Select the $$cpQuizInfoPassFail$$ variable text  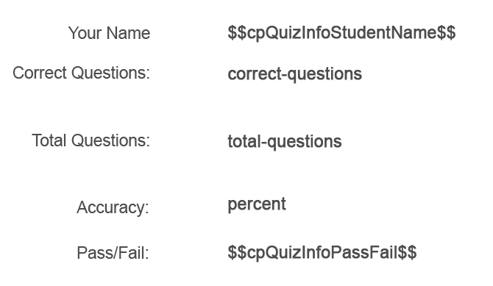point(322,253)
